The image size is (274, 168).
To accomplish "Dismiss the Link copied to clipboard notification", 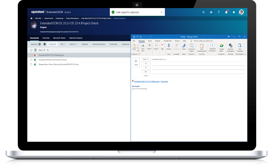I will click(x=162, y=12).
